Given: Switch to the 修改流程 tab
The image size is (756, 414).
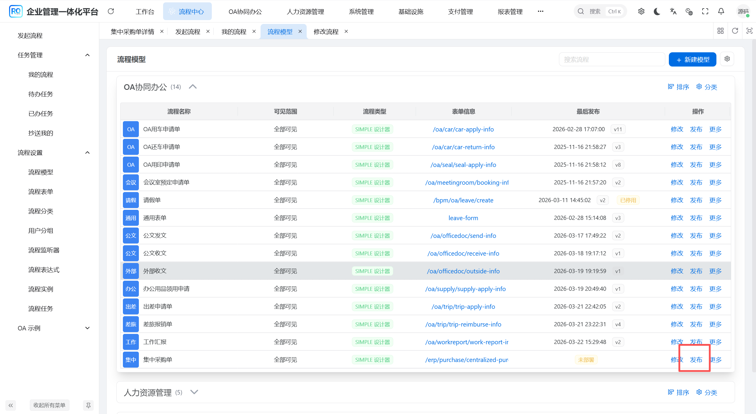Looking at the screenshot, I should pyautogui.click(x=326, y=32).
